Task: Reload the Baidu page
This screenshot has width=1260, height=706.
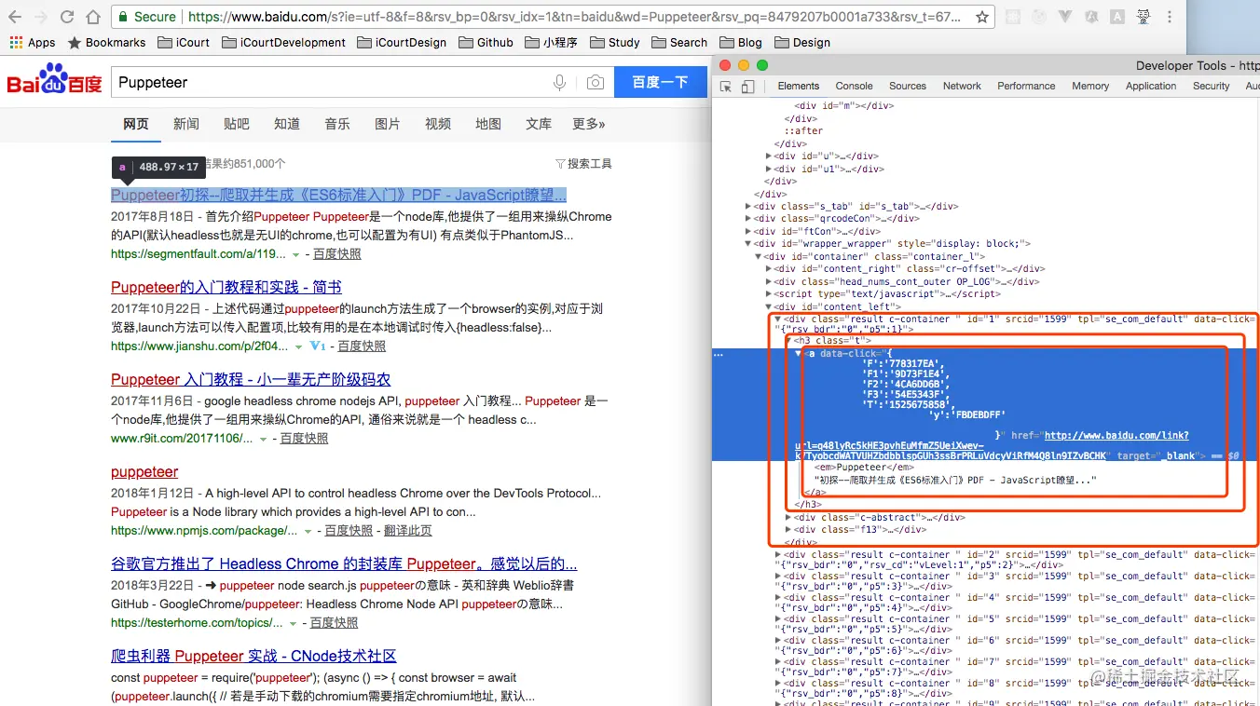Action: pyautogui.click(x=67, y=17)
